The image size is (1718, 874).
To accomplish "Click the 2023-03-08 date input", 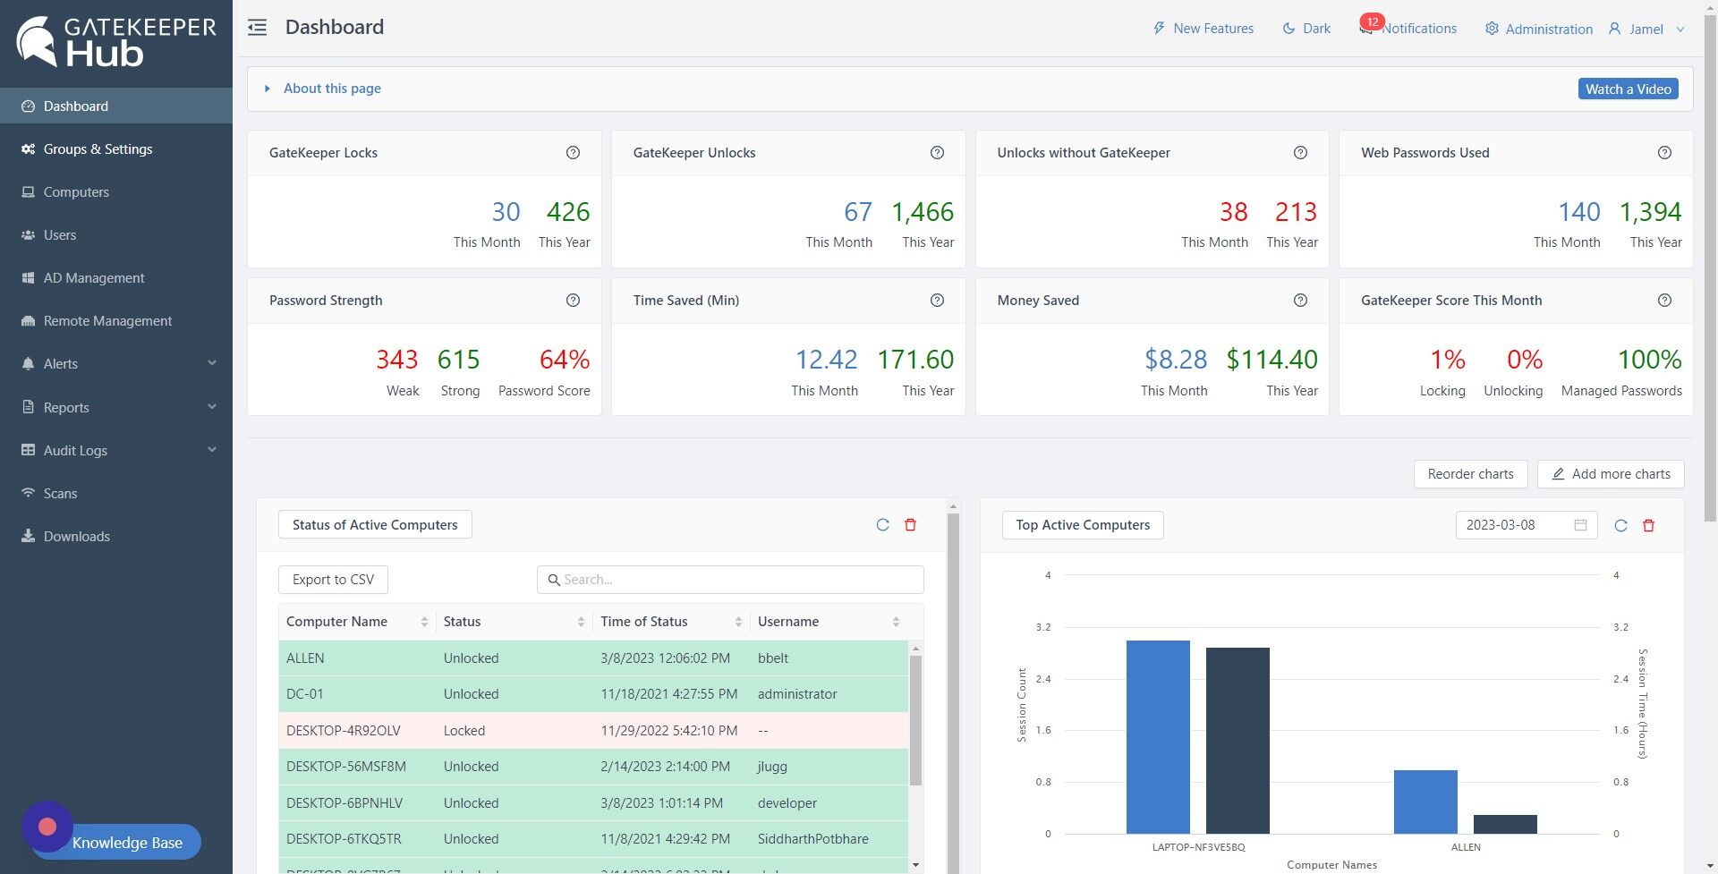I will [x=1527, y=525].
